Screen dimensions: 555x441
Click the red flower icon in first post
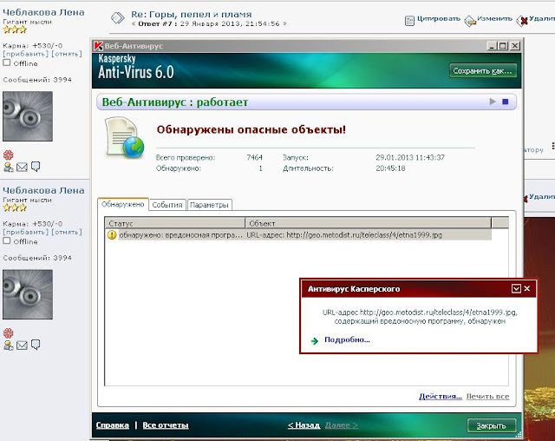(x=8, y=155)
